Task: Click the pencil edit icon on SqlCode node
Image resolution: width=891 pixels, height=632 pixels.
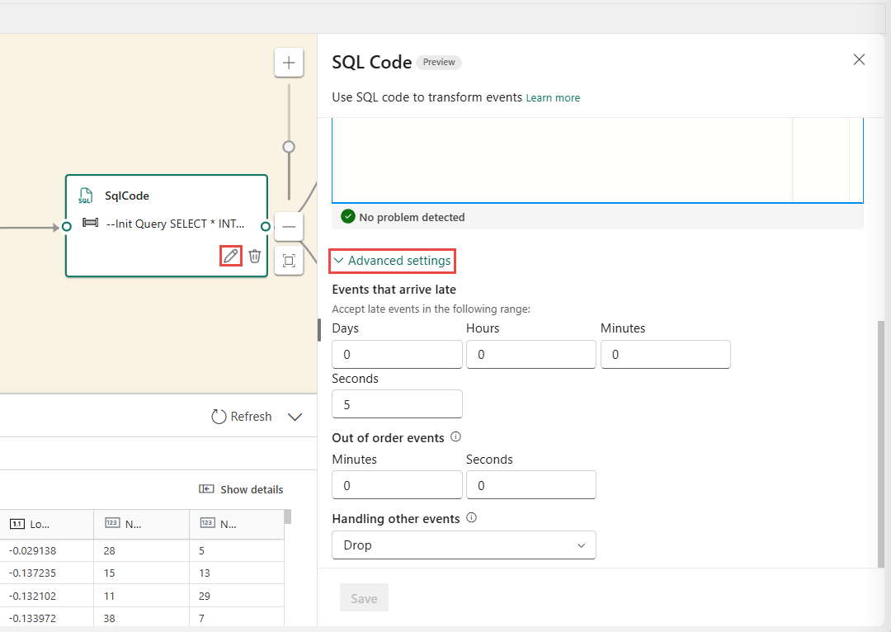Action: (231, 256)
